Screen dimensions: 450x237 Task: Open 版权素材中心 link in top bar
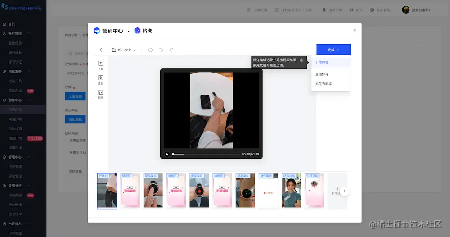pyautogui.click(x=293, y=10)
